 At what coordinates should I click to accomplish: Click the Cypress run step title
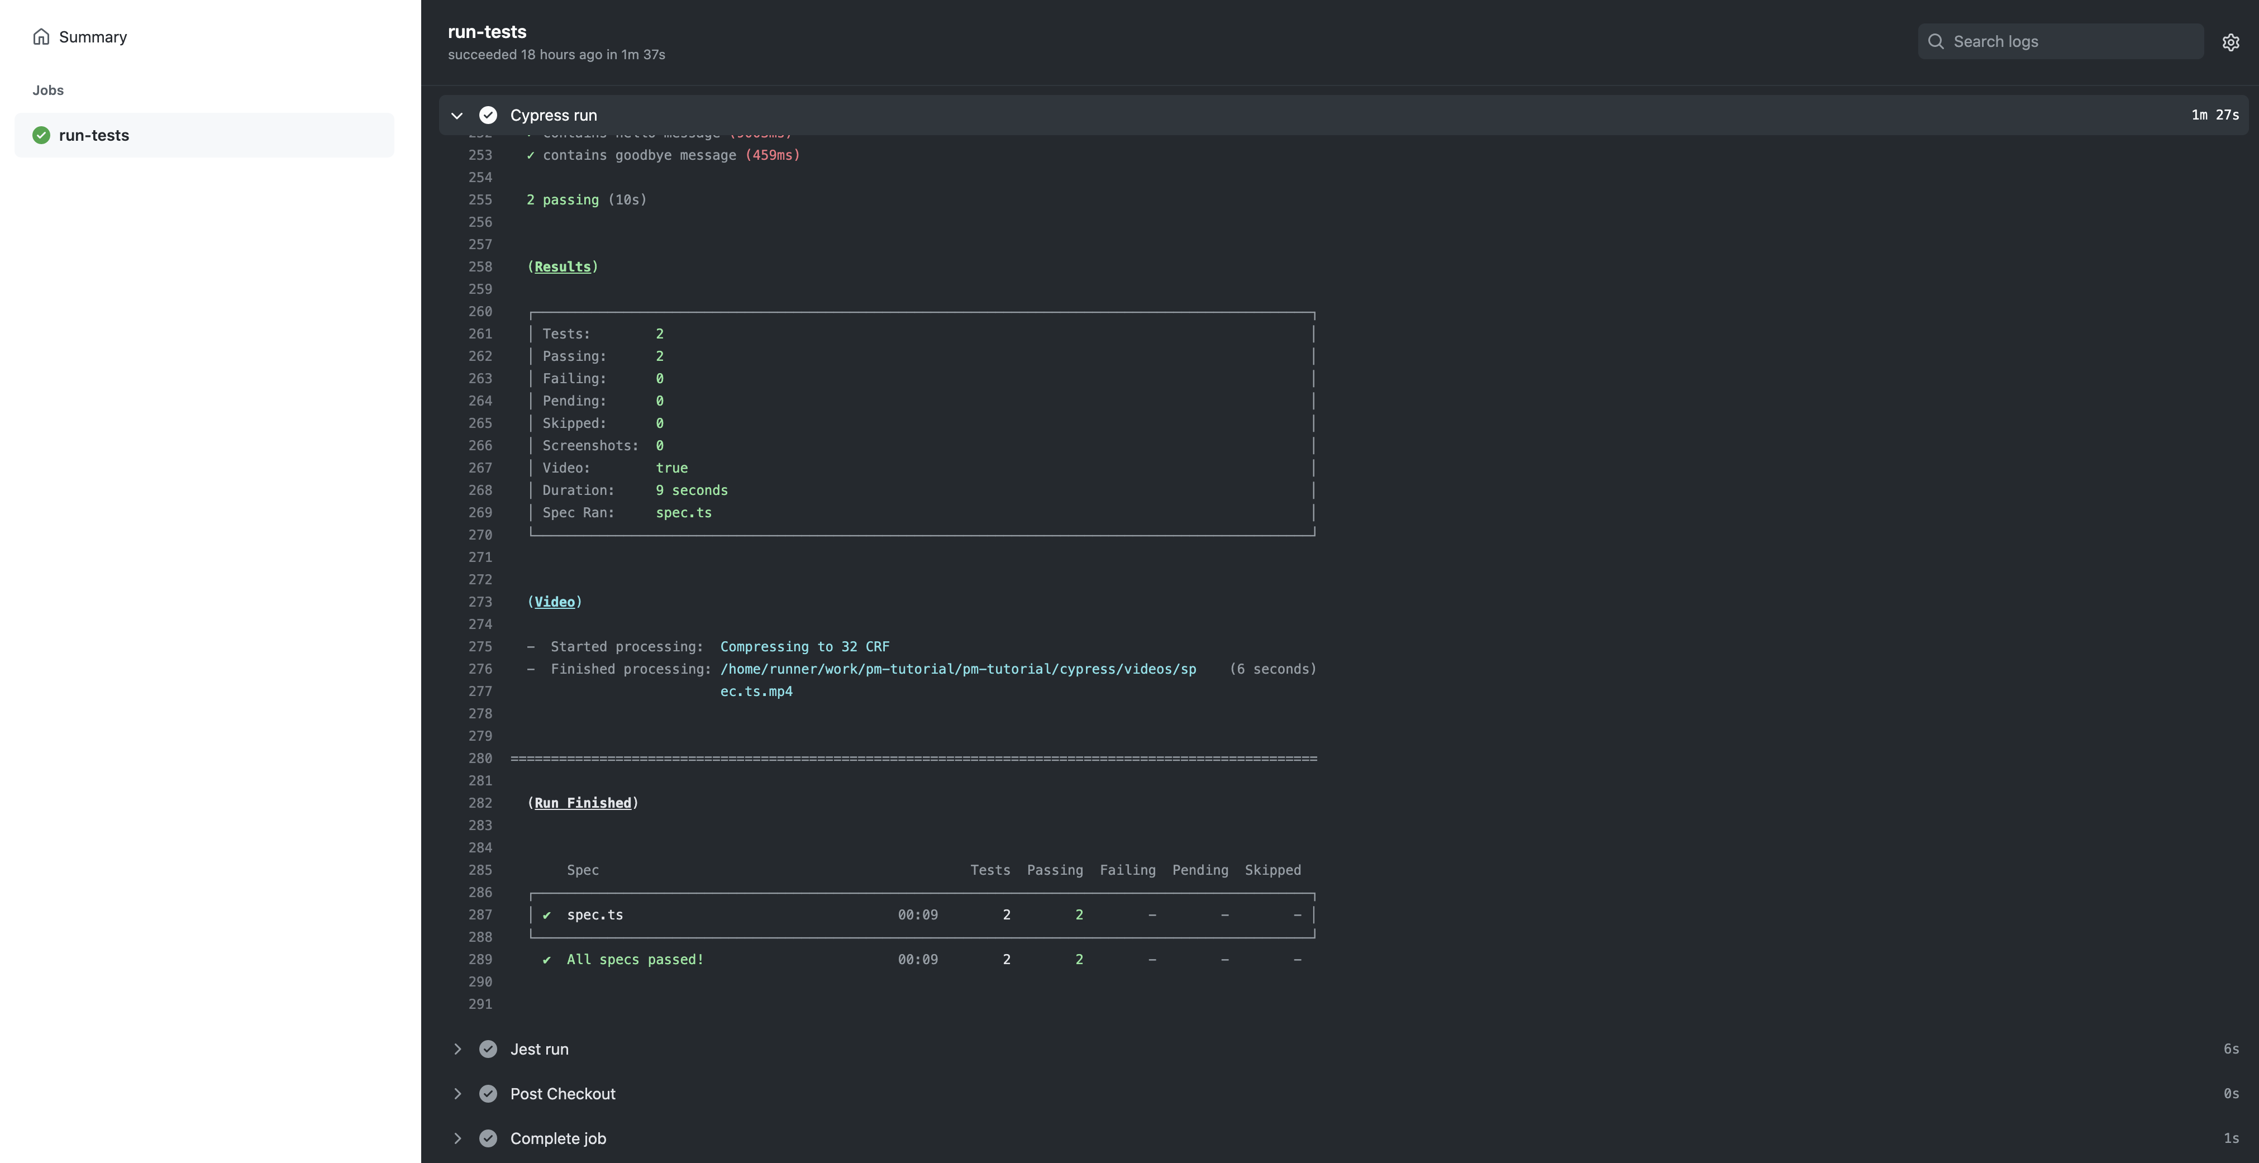(554, 115)
